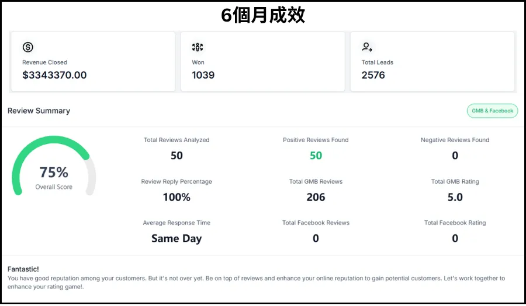Screen dimensions: 526x306
Task: Open the Revenue Closed $3343370.00 card
Action: 94,61
